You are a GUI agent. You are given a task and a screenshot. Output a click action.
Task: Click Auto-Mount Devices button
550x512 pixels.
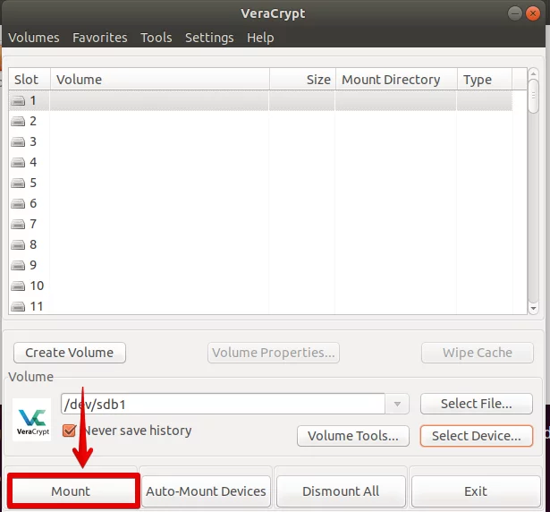tap(206, 491)
